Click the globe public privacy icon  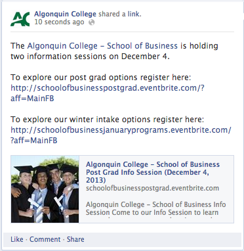91,22
